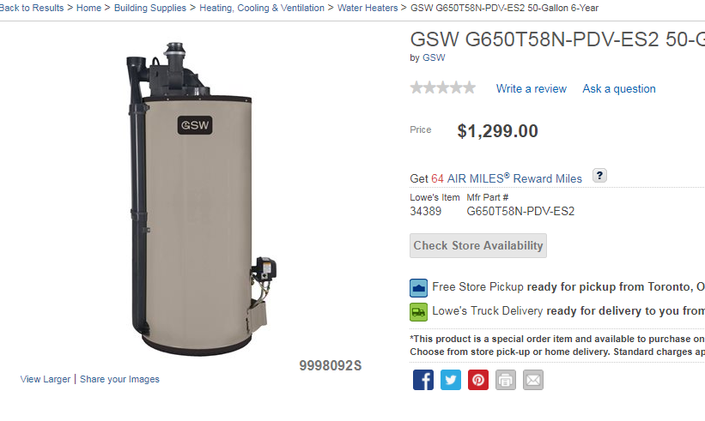Select the Lowe's Truck Delivery icon
The width and height of the screenshot is (705, 421).
(418, 312)
